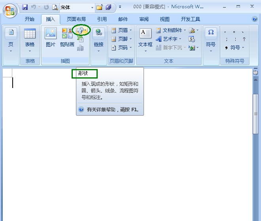Open the 页面布局 tab
The height and width of the screenshot is (221, 261).
(76, 19)
